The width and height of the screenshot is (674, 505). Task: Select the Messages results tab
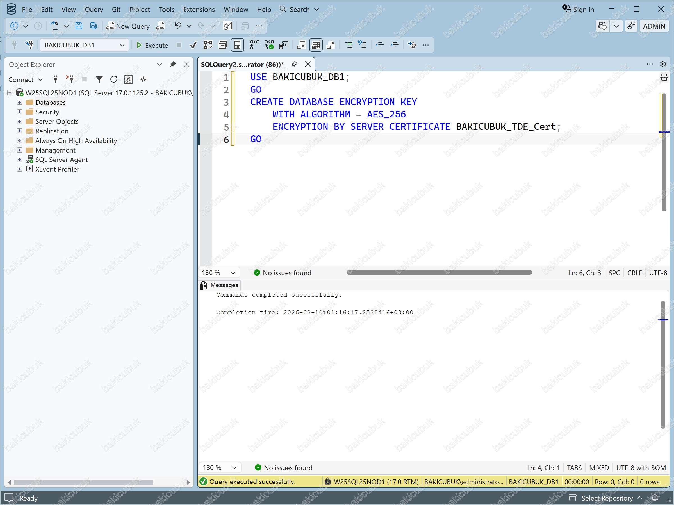(x=220, y=285)
